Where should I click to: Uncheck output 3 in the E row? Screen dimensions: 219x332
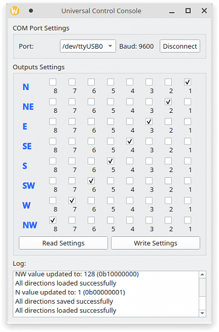[149, 122]
